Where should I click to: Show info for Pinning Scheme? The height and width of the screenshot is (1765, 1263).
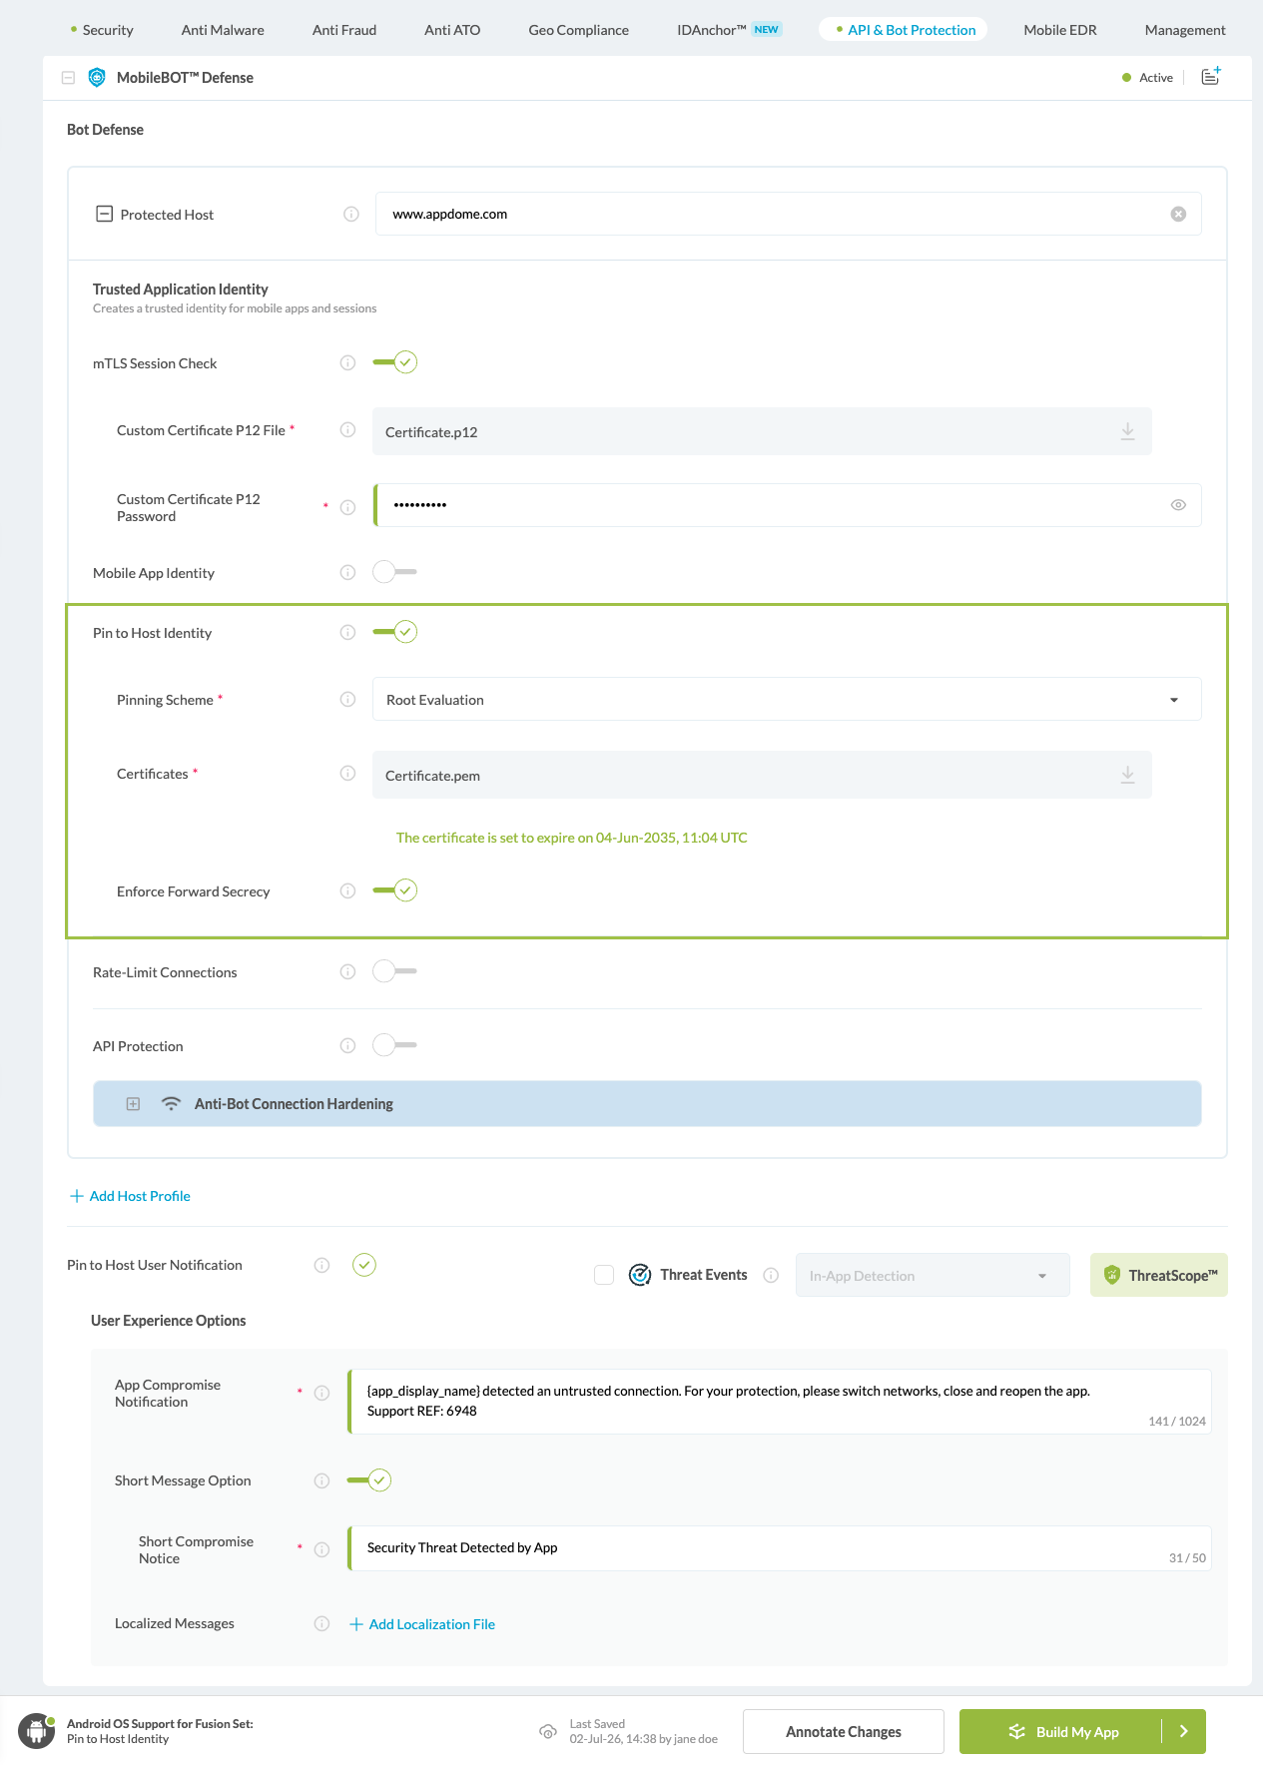point(347,700)
